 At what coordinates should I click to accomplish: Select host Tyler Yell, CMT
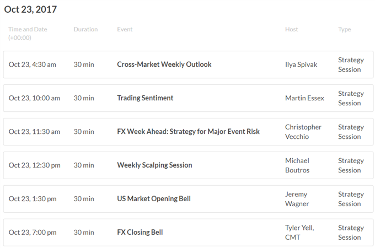(x=299, y=233)
